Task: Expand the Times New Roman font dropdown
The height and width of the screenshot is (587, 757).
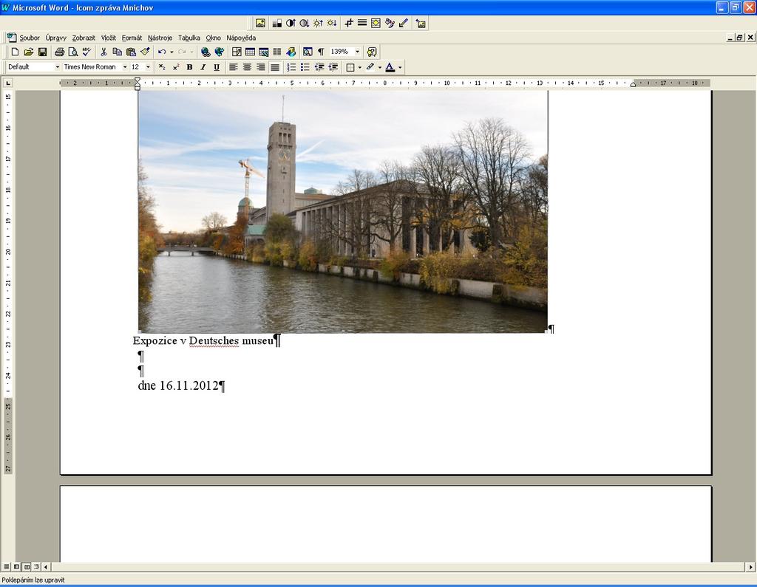Action: (x=125, y=67)
